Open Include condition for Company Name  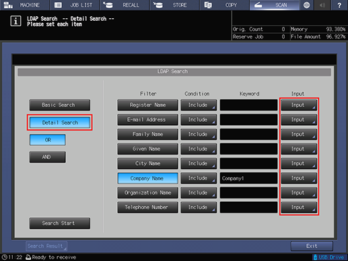199,178
